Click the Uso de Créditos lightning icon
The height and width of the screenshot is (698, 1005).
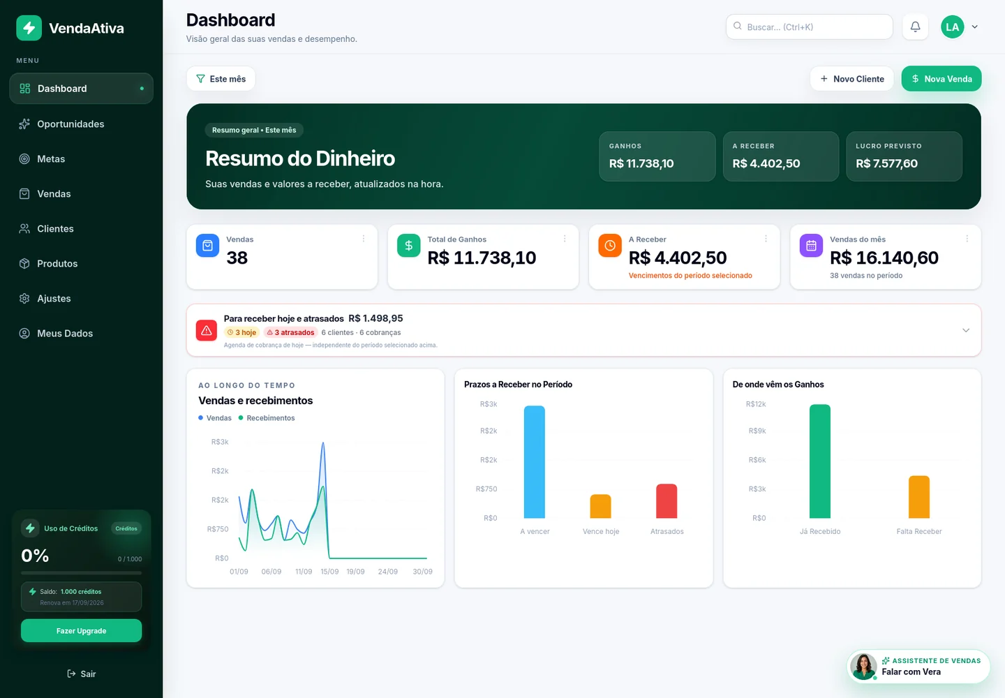pyautogui.click(x=30, y=528)
